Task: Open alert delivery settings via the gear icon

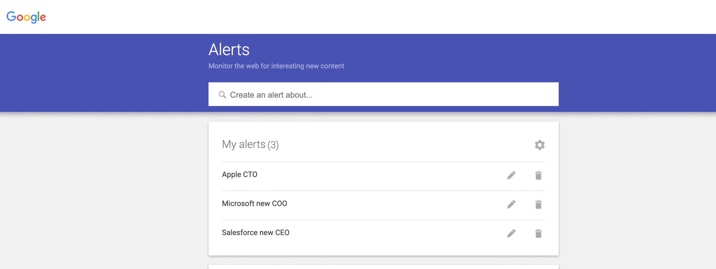Action: [540, 145]
